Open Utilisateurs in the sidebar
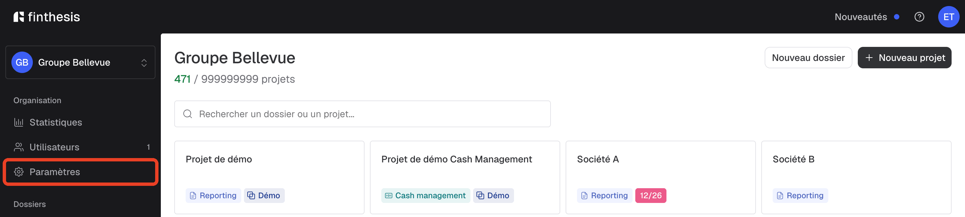 point(80,147)
